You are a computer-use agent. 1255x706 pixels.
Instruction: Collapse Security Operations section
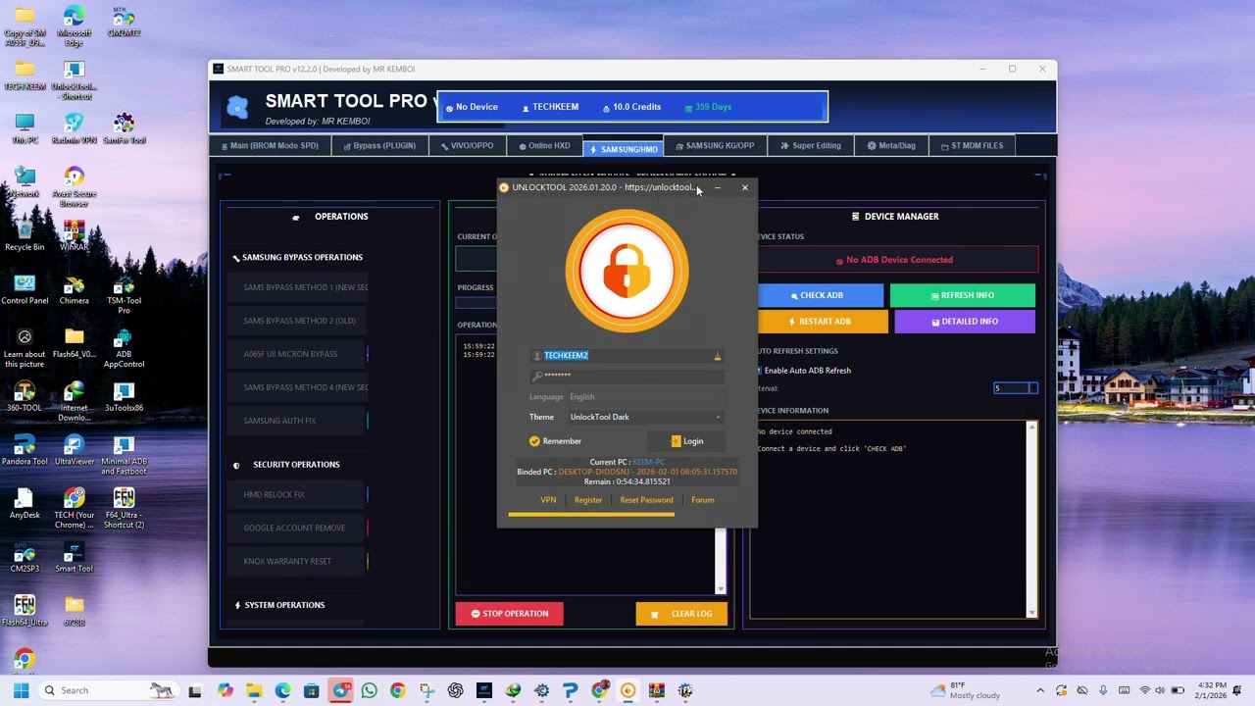[287, 465]
